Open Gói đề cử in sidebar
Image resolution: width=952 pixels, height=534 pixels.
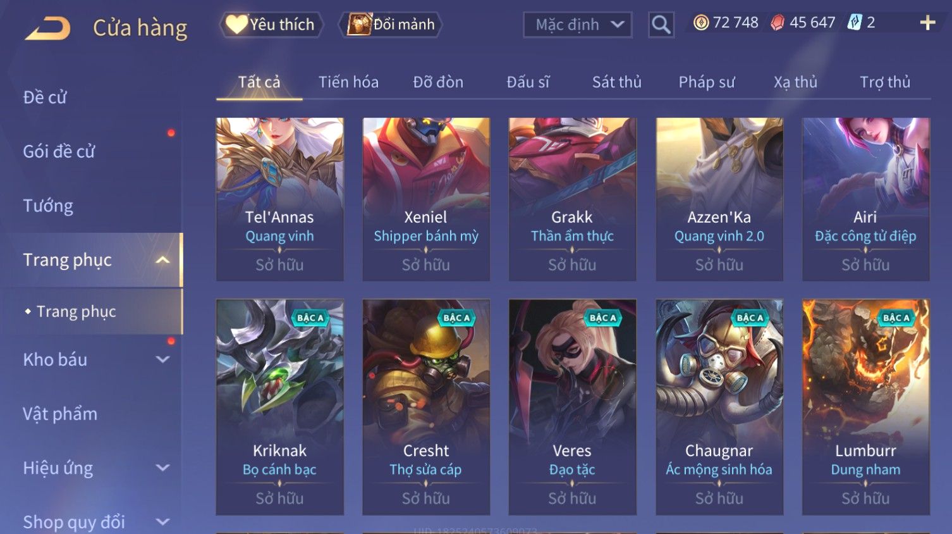pyautogui.click(x=59, y=151)
